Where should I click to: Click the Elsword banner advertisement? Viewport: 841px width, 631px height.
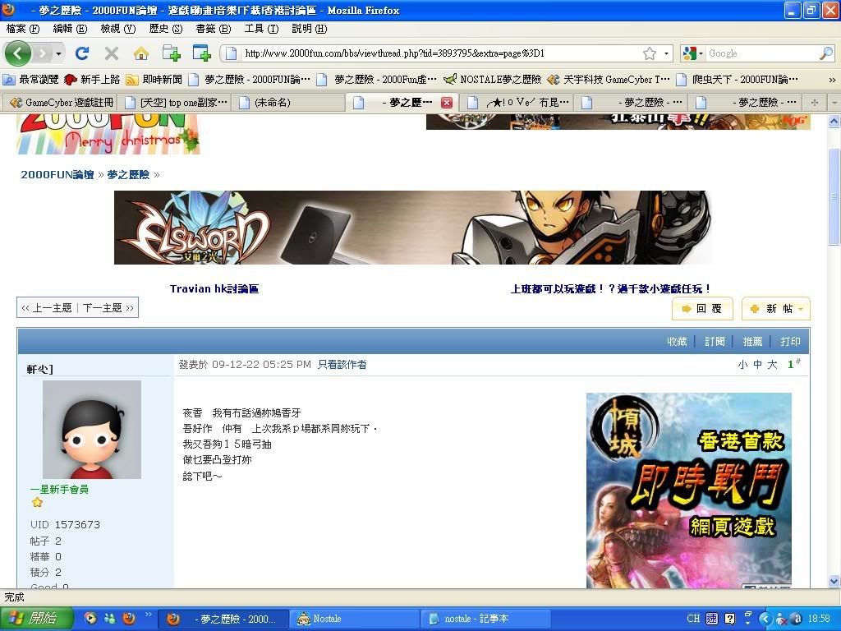pos(413,228)
